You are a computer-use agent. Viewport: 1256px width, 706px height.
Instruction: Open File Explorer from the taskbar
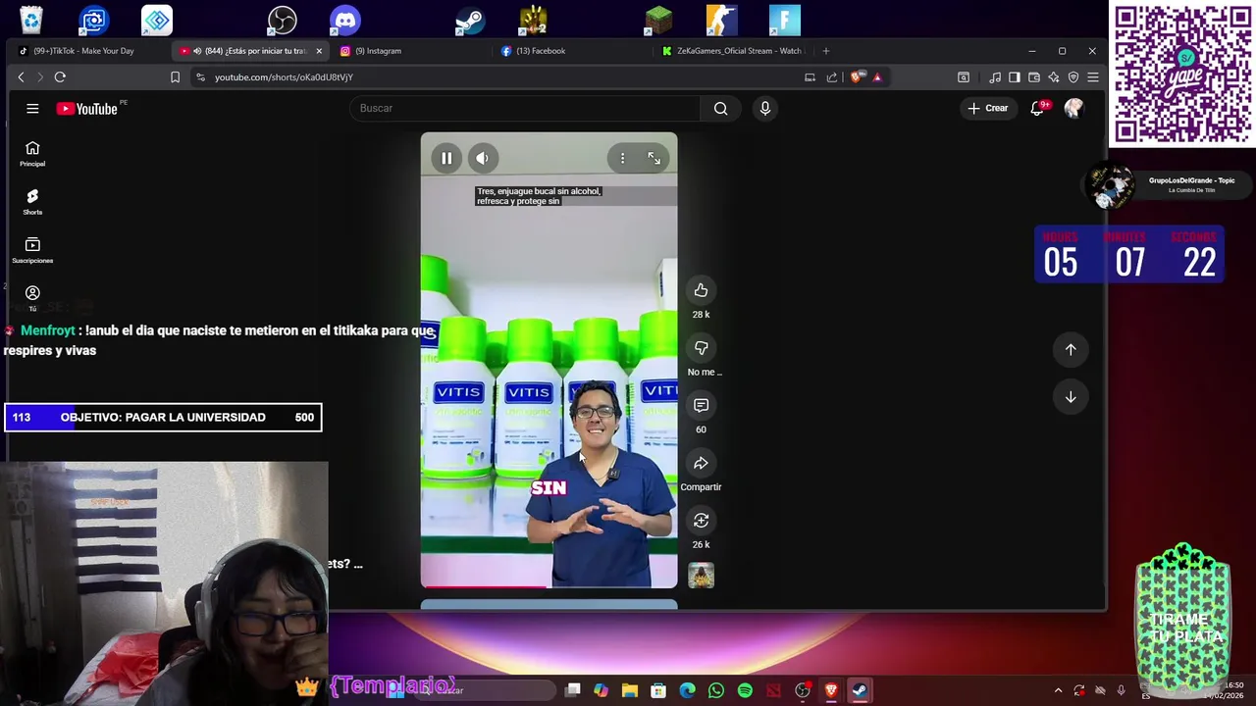630,690
